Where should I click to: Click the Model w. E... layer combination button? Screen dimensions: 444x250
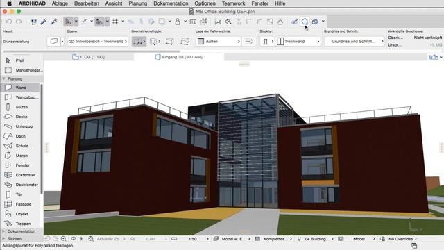coord(232,239)
